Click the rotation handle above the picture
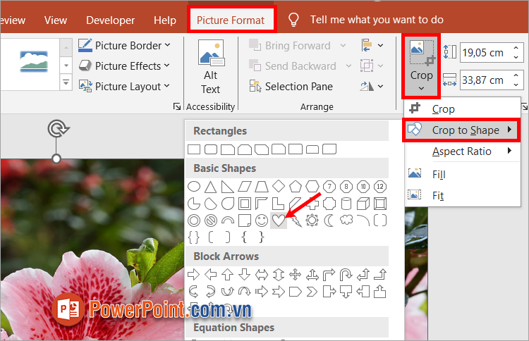529x341 pixels. coord(58,129)
